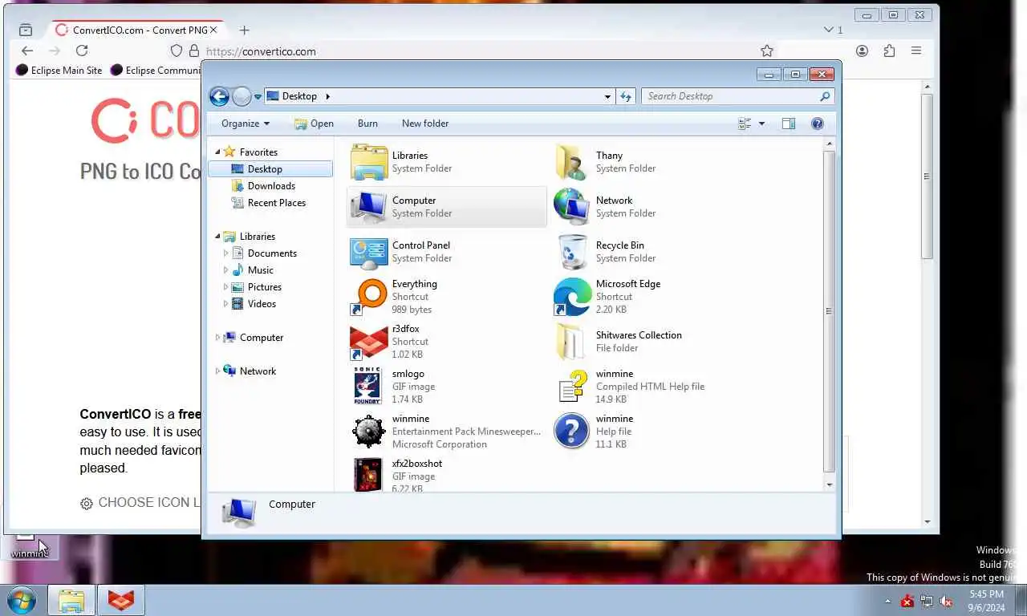Open the address bar history dropdown
The height and width of the screenshot is (616, 1027).
(x=607, y=96)
